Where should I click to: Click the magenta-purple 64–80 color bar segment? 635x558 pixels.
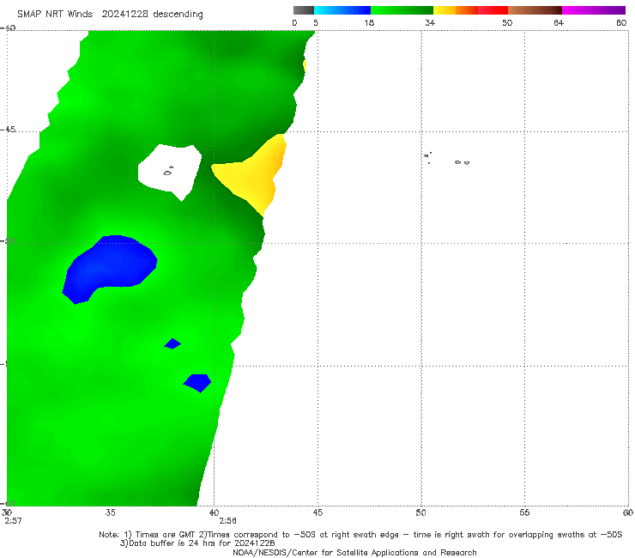(594, 10)
